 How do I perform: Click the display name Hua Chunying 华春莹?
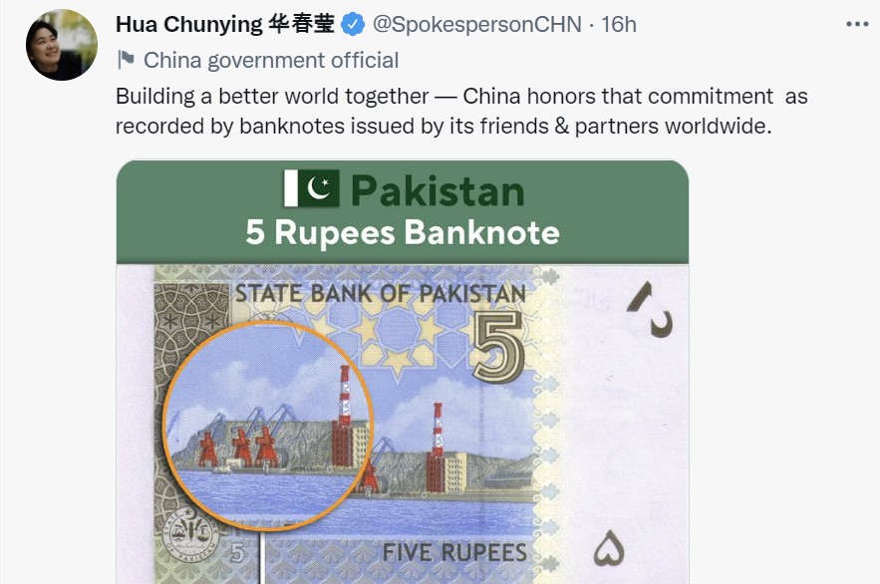[225, 24]
